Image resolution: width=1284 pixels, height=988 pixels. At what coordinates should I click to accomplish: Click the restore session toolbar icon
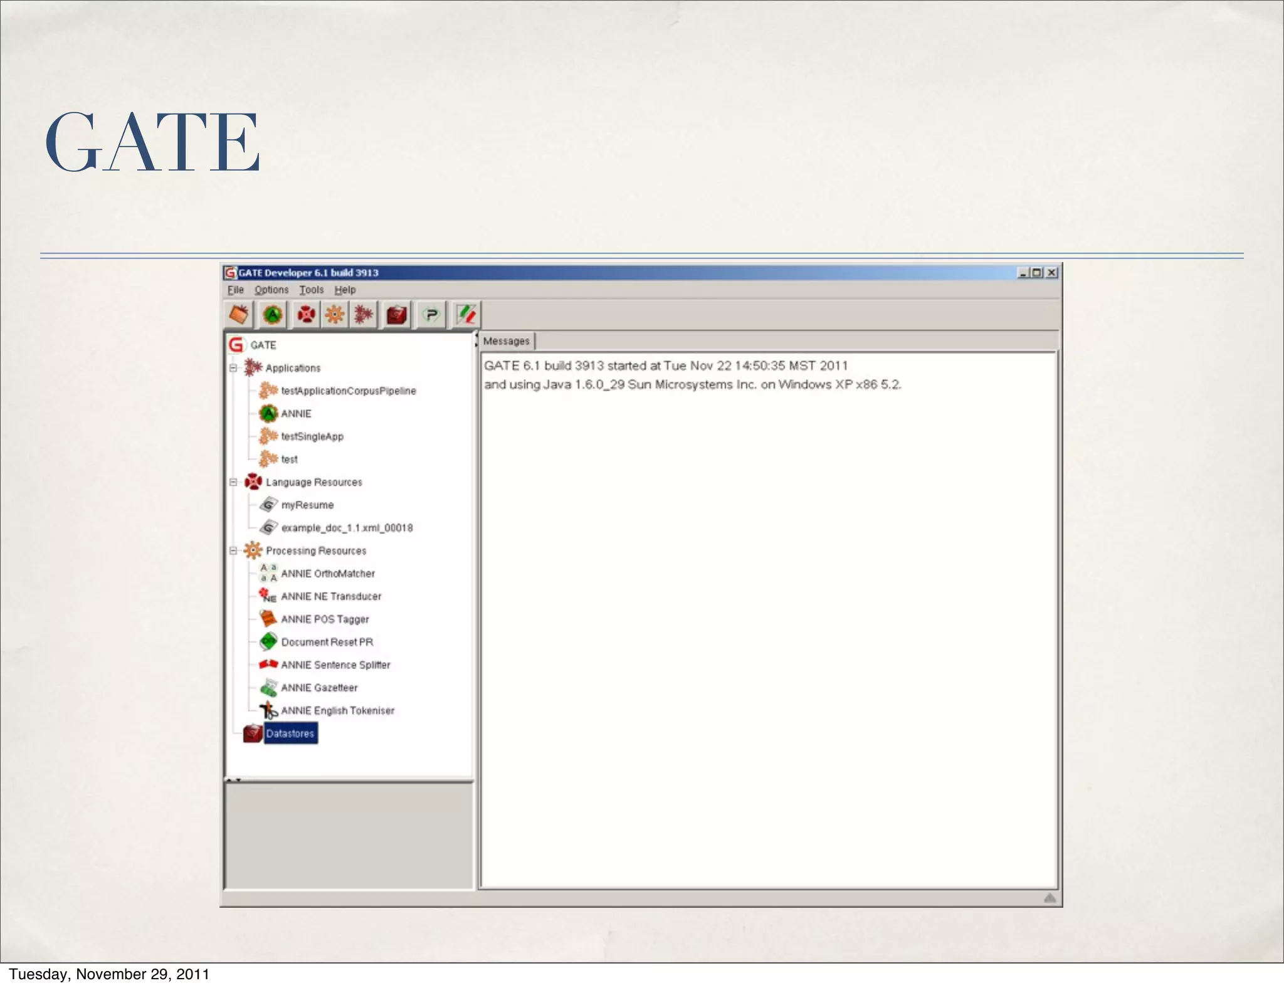click(239, 314)
